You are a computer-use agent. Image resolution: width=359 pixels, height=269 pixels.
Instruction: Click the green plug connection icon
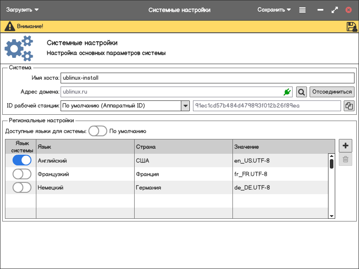pos(287,92)
